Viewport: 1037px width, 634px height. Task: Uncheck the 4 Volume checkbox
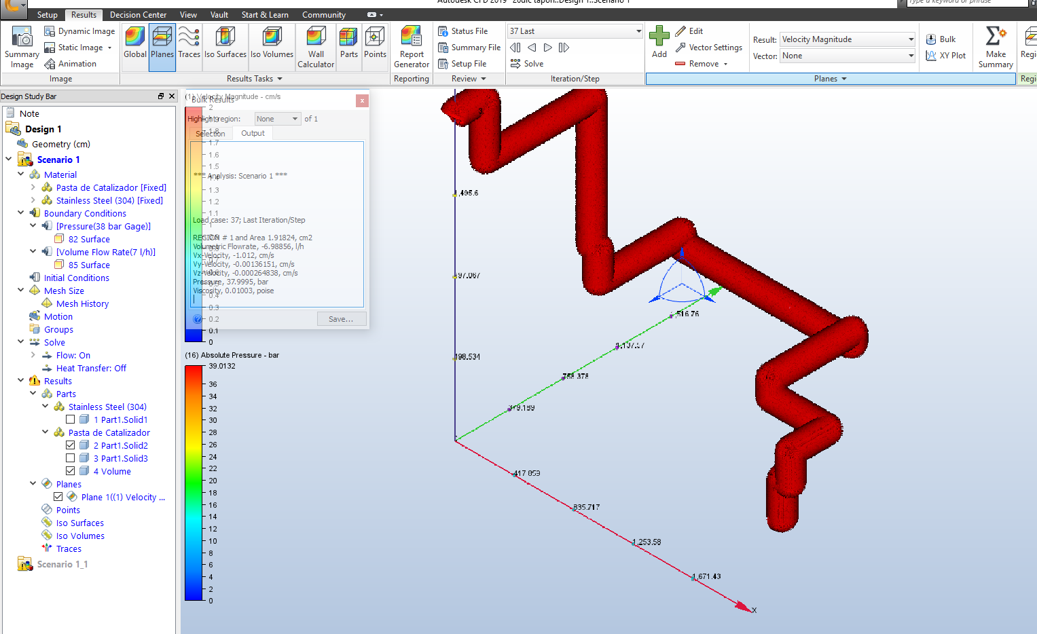[x=71, y=471]
